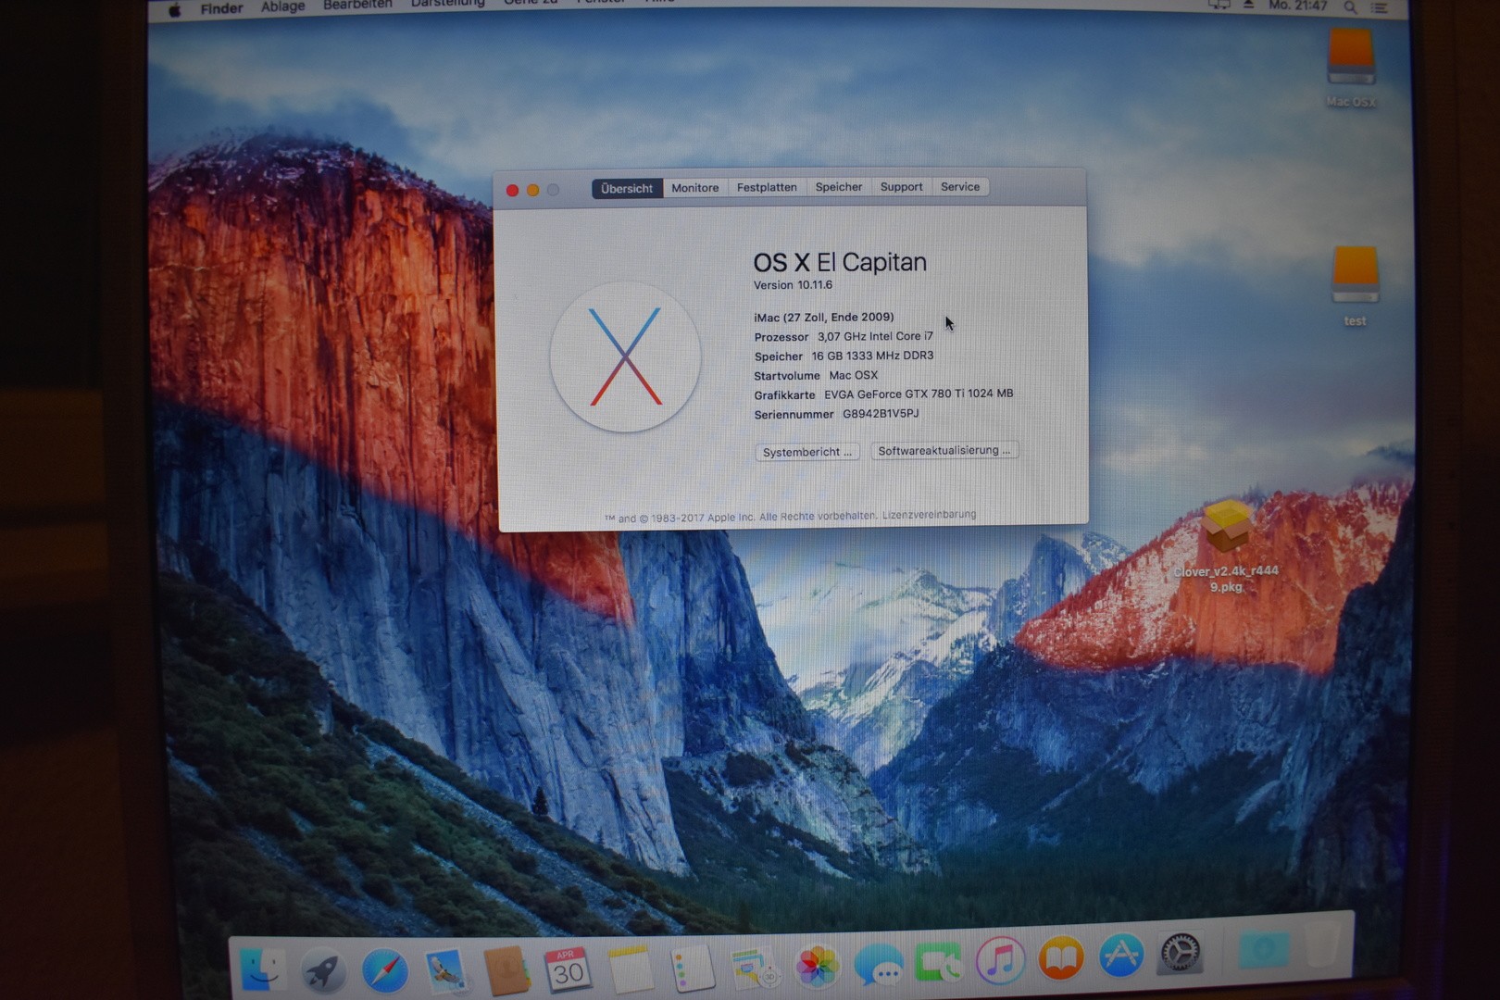Click memory value 16 GB 1333 MHz DDR3
1500x1000 pixels.
872,356
